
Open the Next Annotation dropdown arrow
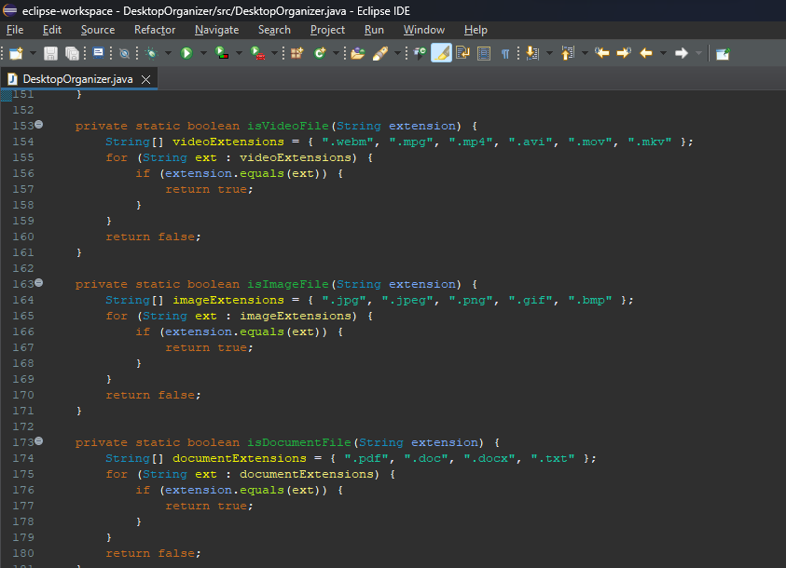(549, 53)
